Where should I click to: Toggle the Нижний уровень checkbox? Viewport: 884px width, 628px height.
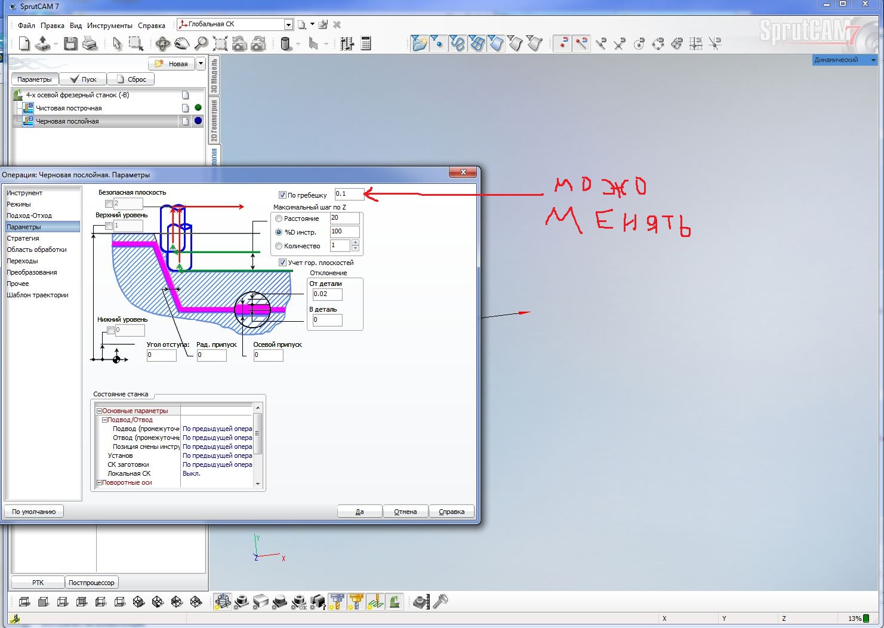[110, 330]
